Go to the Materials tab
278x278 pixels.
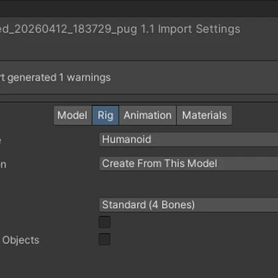(x=204, y=116)
